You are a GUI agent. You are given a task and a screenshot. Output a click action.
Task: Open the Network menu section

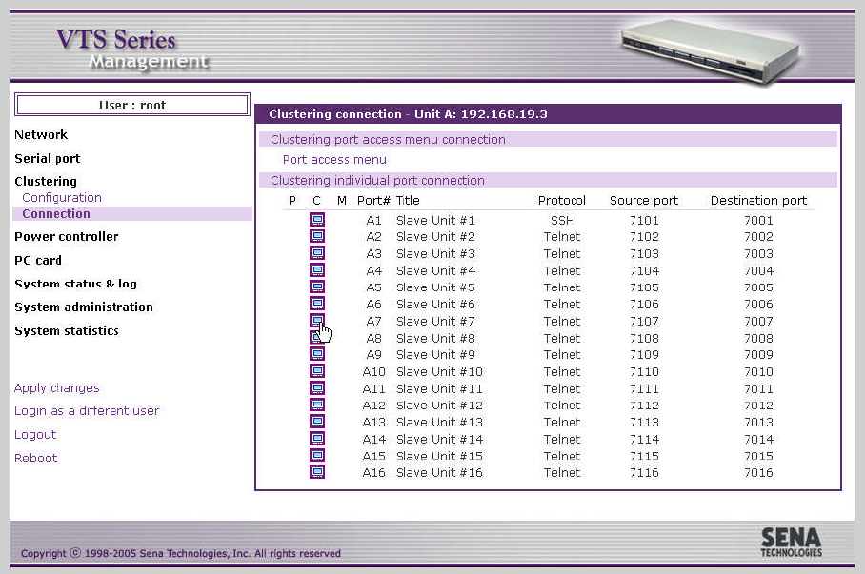41,134
